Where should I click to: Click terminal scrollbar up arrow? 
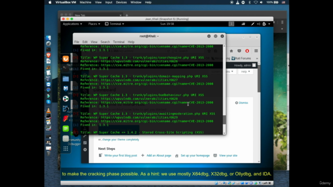[x=224, y=46]
